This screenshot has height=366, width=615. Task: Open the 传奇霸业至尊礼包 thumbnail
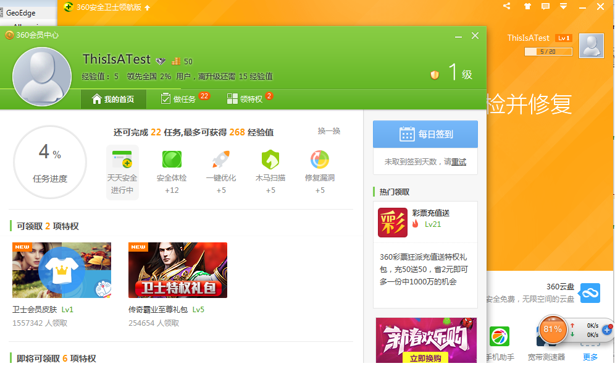point(178,270)
